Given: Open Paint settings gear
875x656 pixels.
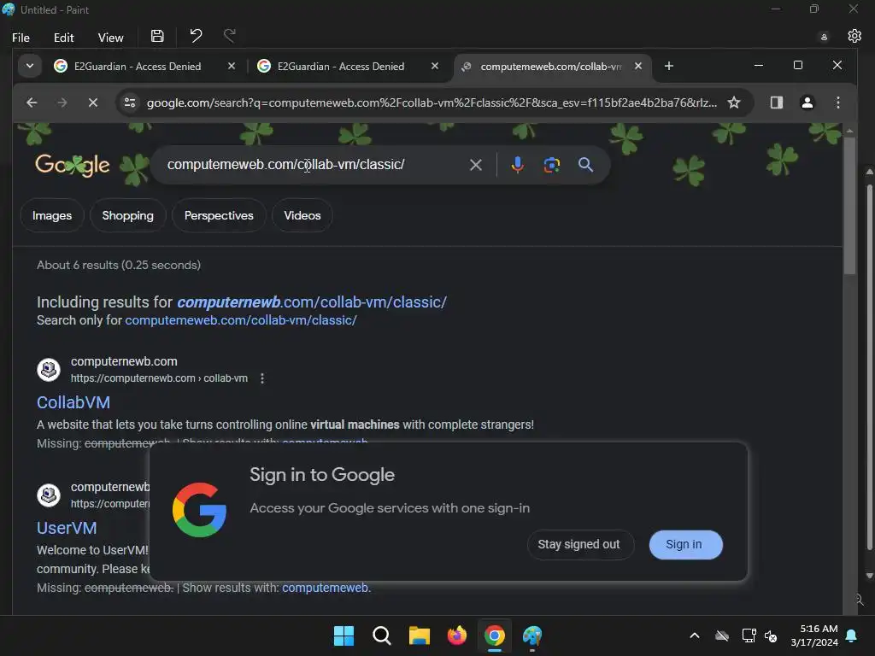Looking at the screenshot, I should (x=854, y=36).
